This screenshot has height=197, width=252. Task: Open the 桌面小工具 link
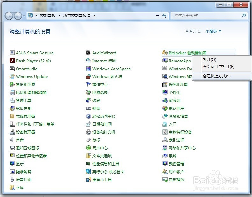[x=102, y=180]
